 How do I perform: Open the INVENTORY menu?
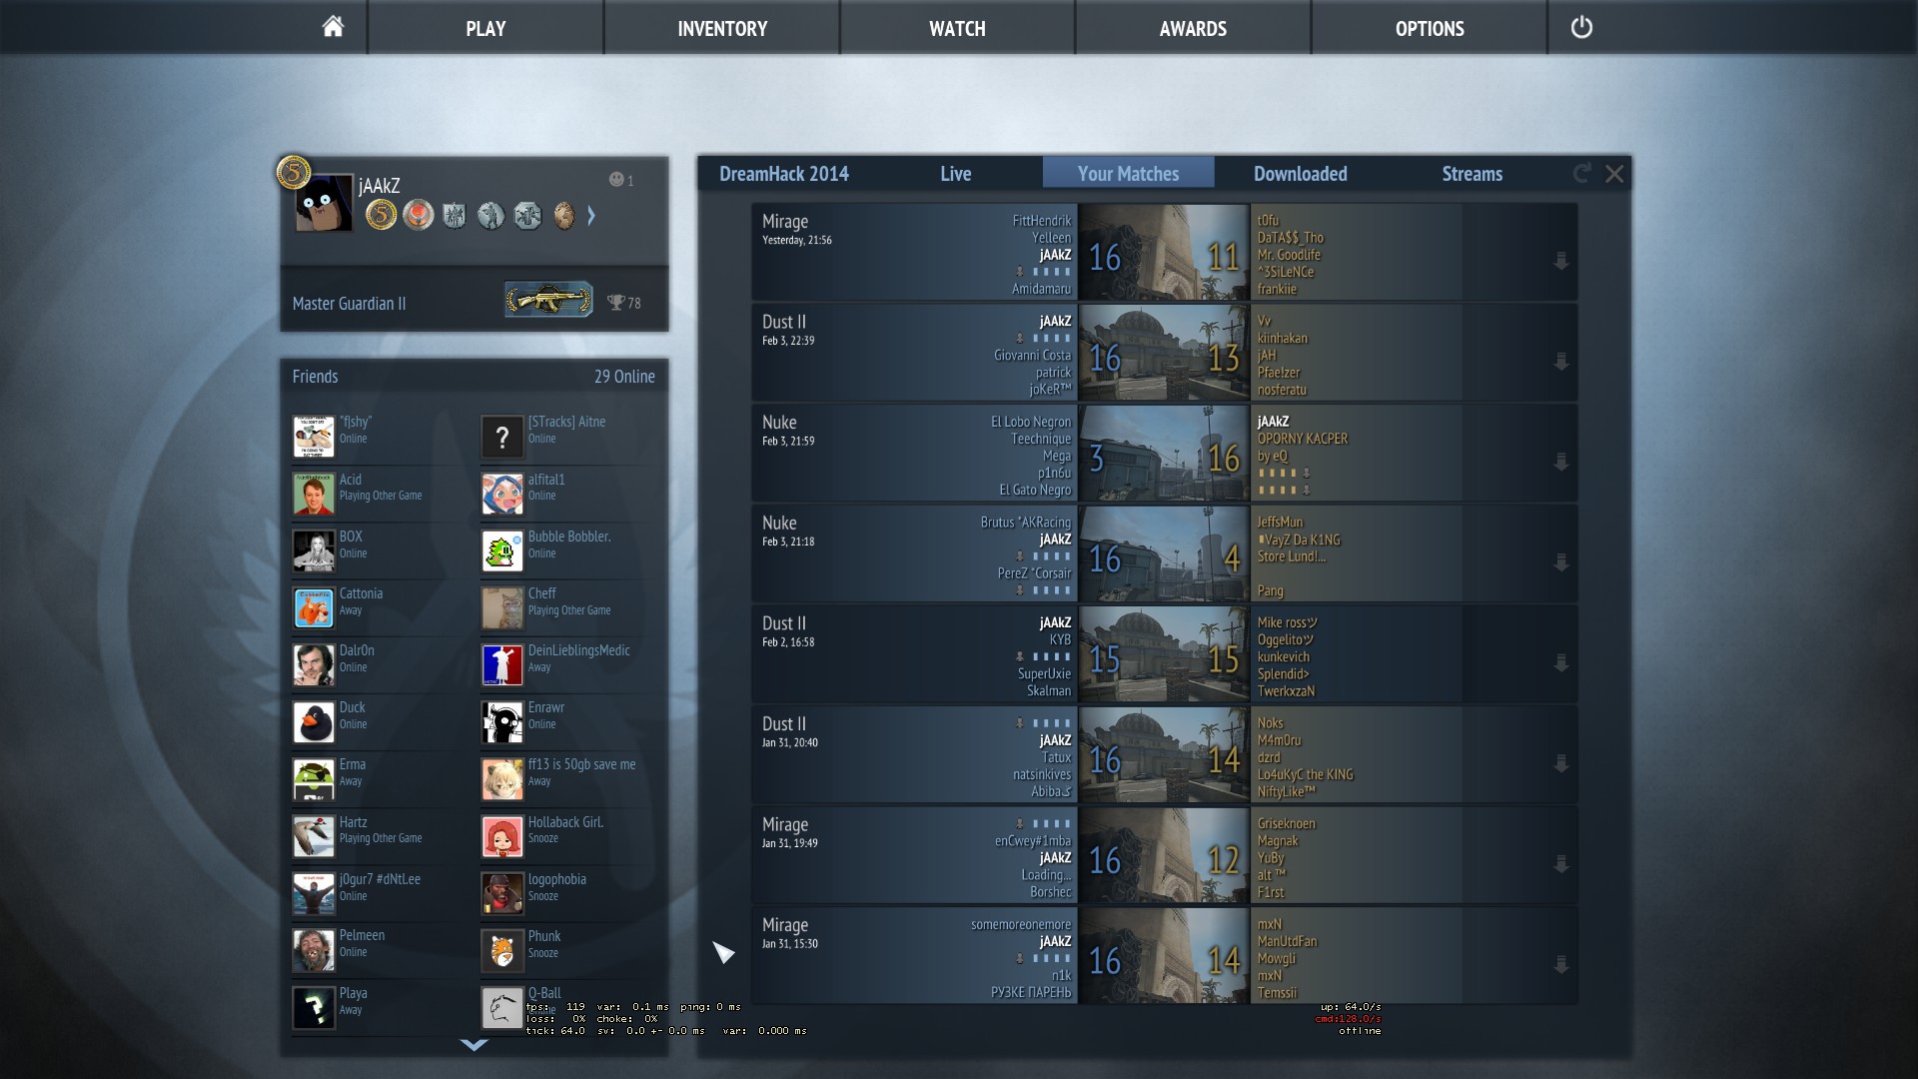[x=722, y=28]
